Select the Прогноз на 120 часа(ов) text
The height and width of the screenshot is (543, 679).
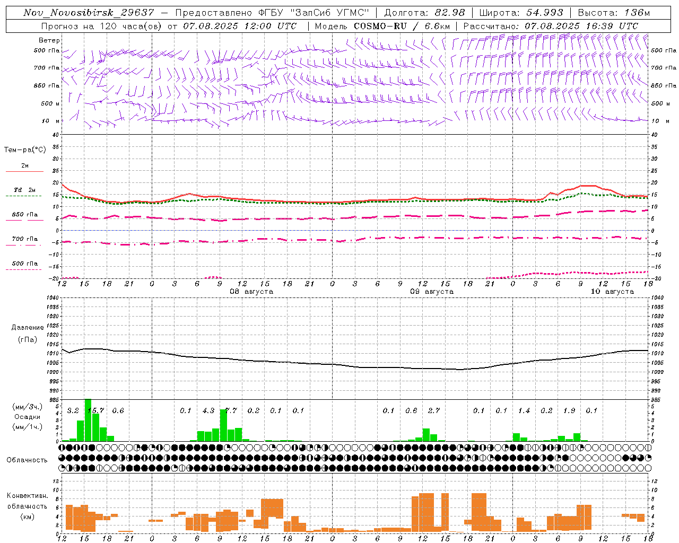(x=101, y=26)
